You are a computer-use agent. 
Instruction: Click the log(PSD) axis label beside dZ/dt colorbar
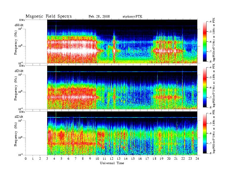pos(214,131)
